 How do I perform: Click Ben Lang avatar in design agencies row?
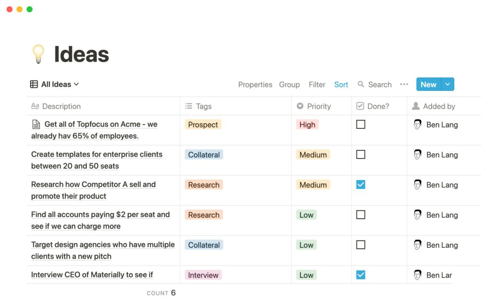418,245
